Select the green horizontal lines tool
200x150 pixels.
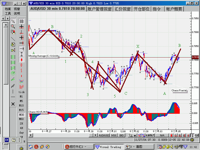click(x=13, y=62)
